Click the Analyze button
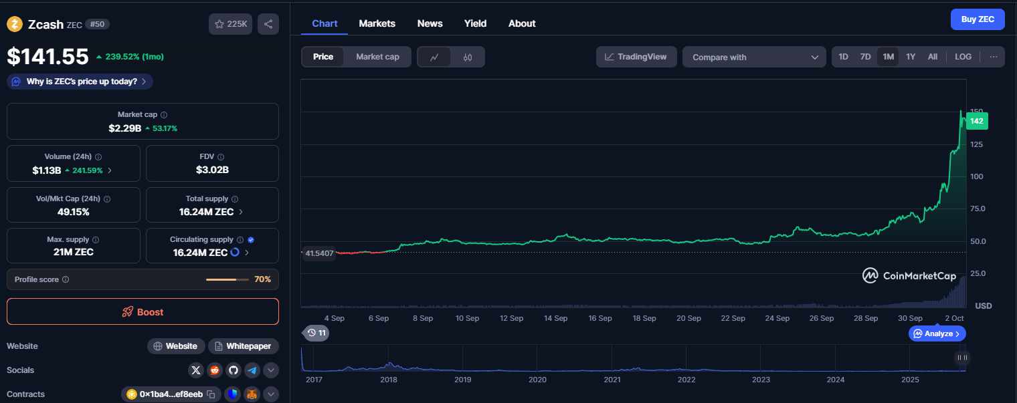 (937, 333)
